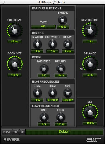Open the Early Reflections Type dropdown
Viewport: 105px width, 144px height.
tap(43, 27)
